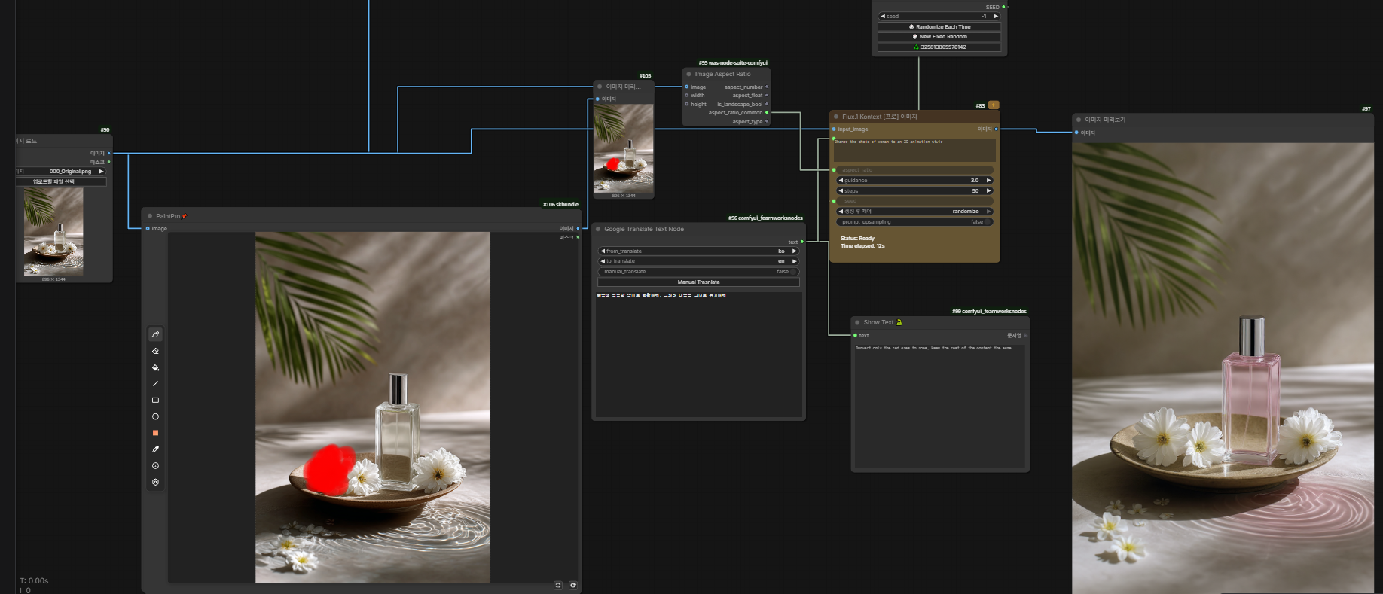
Task: Click the text output socket on Google Translate
Action: 802,242
